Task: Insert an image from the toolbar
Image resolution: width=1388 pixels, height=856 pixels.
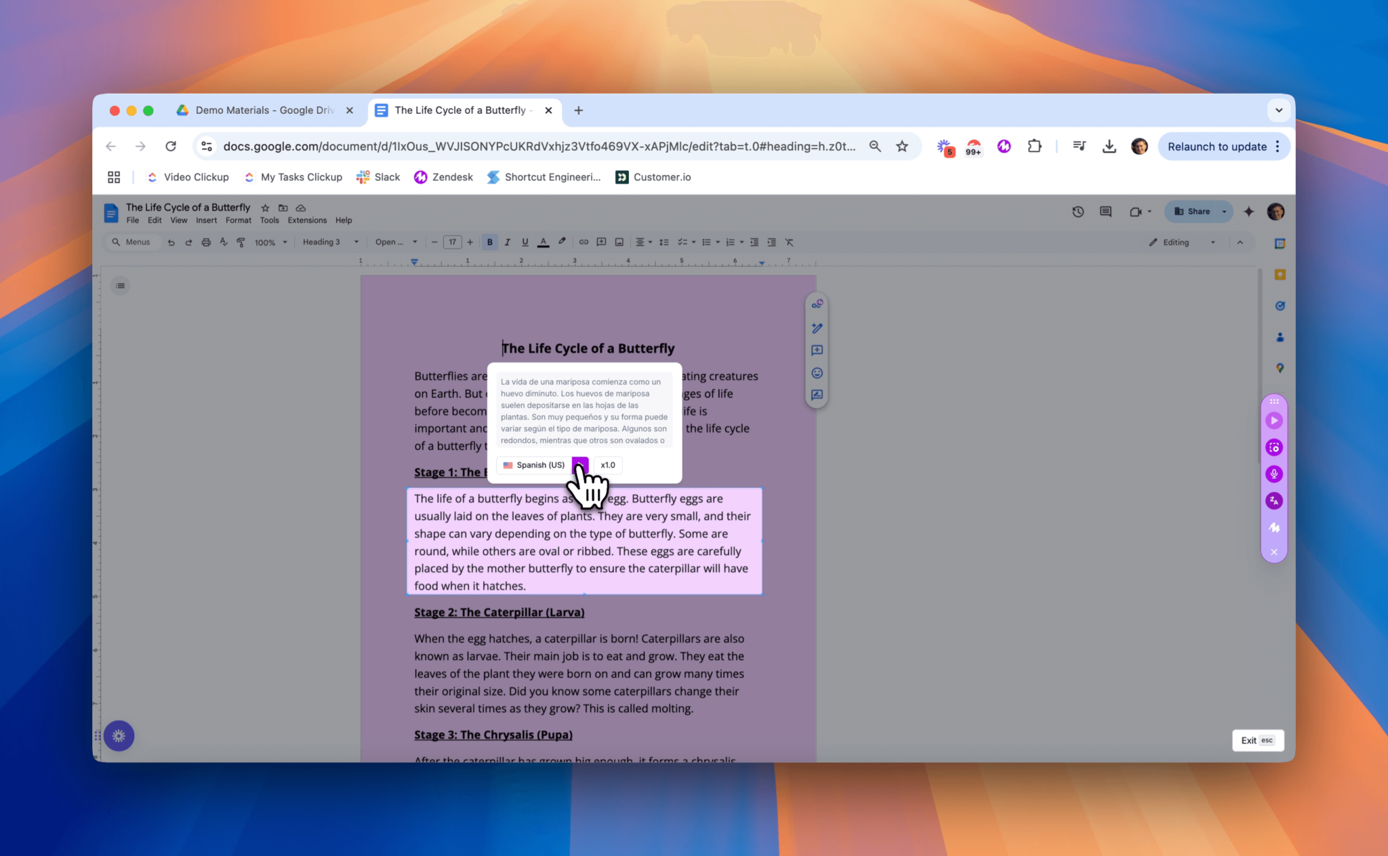Action: point(618,242)
